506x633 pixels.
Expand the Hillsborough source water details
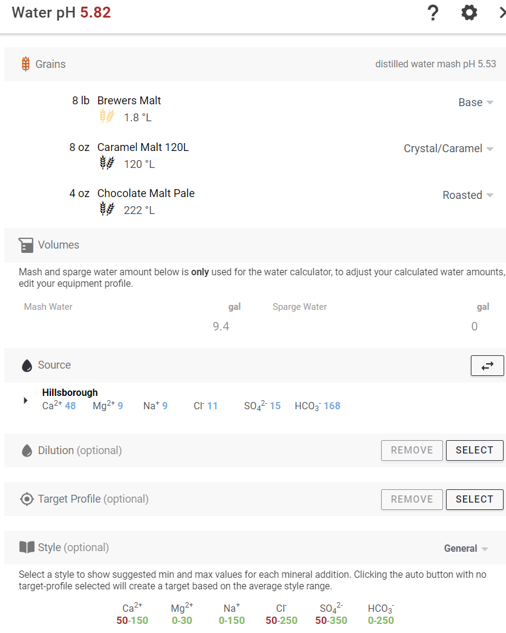click(x=25, y=400)
